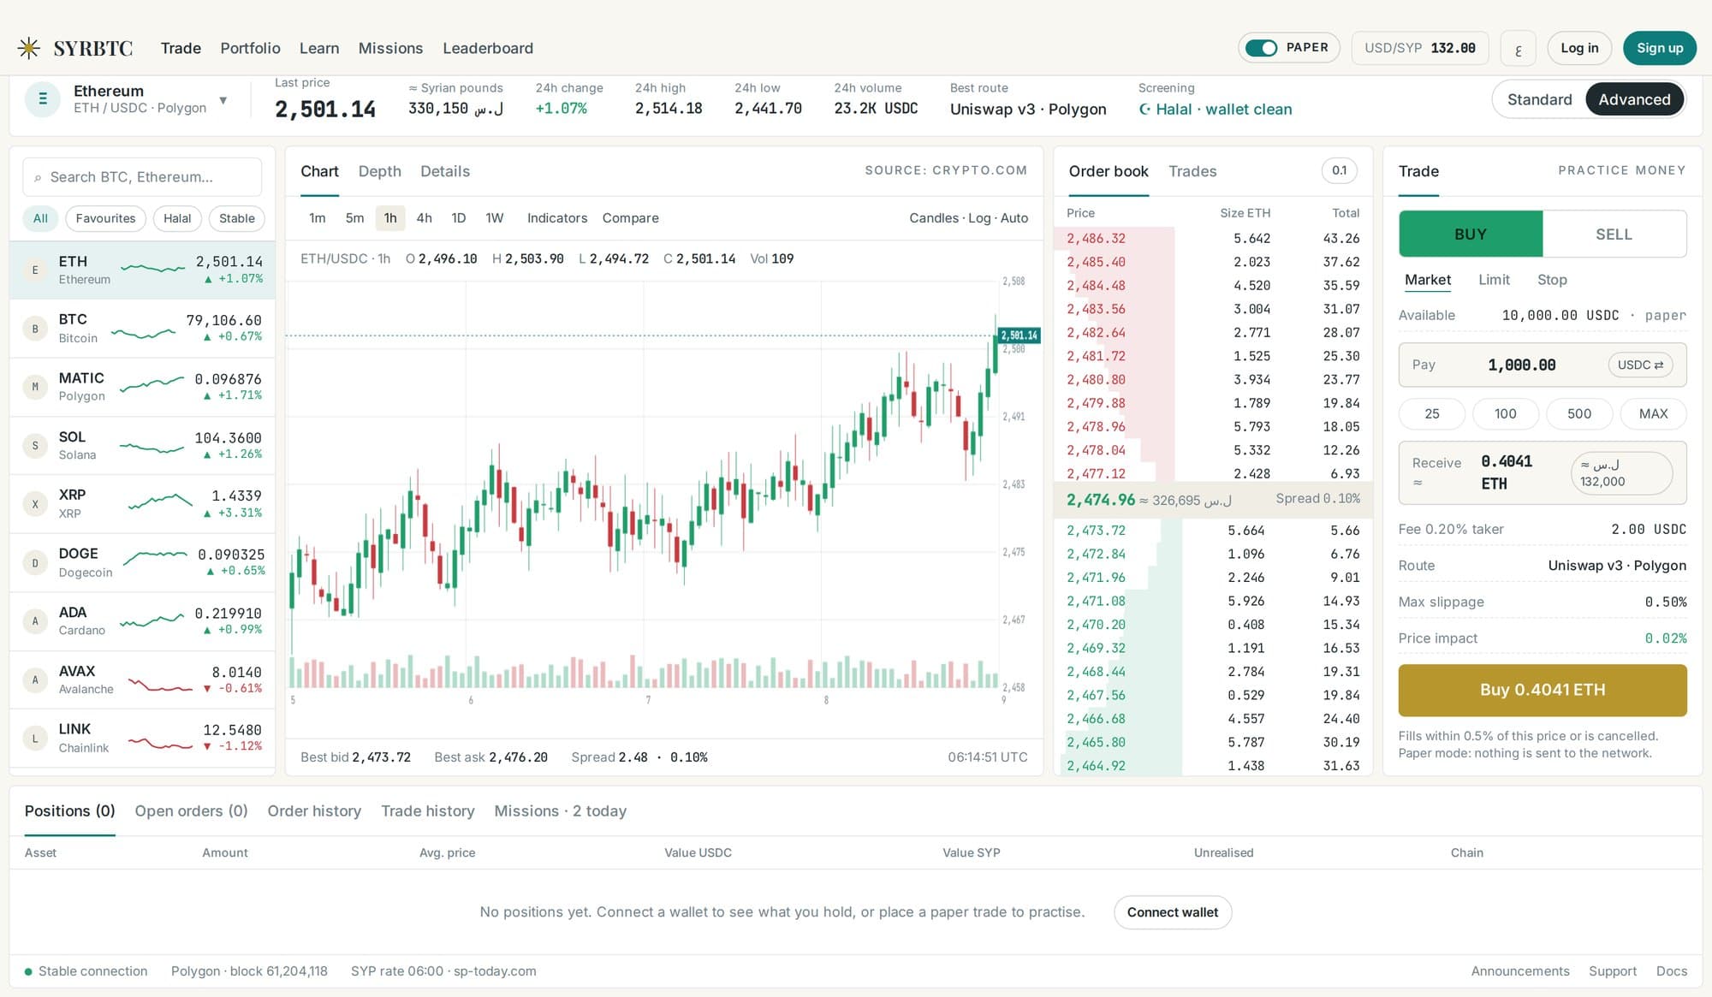The image size is (1712, 997).
Task: Click the DOGE coin icon in watchlist
Action: point(35,563)
